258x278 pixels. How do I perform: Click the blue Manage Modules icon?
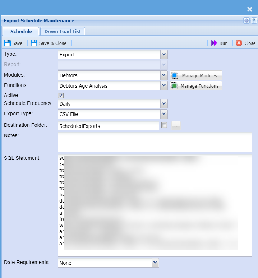coord(175,75)
